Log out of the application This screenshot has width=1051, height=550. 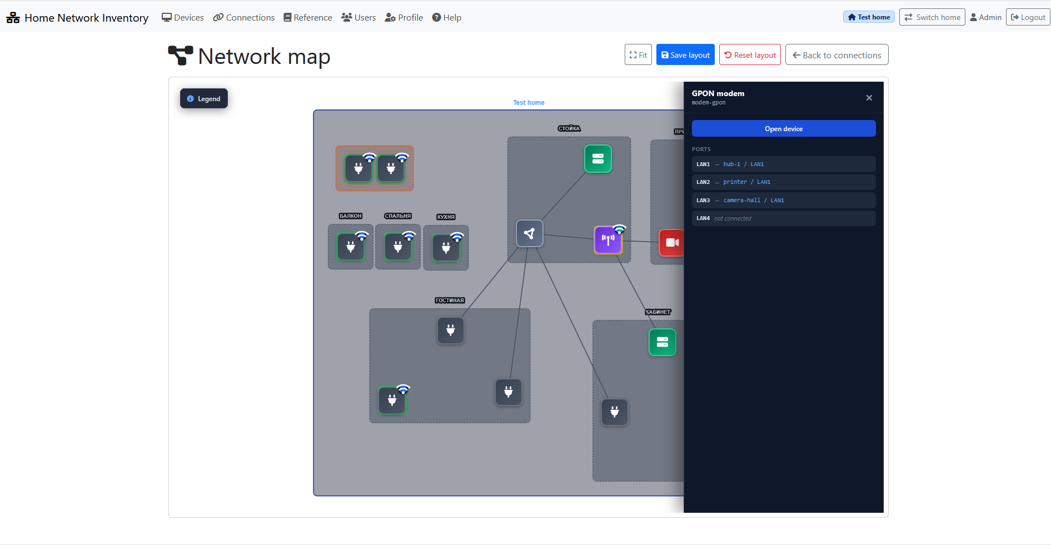click(x=1028, y=17)
